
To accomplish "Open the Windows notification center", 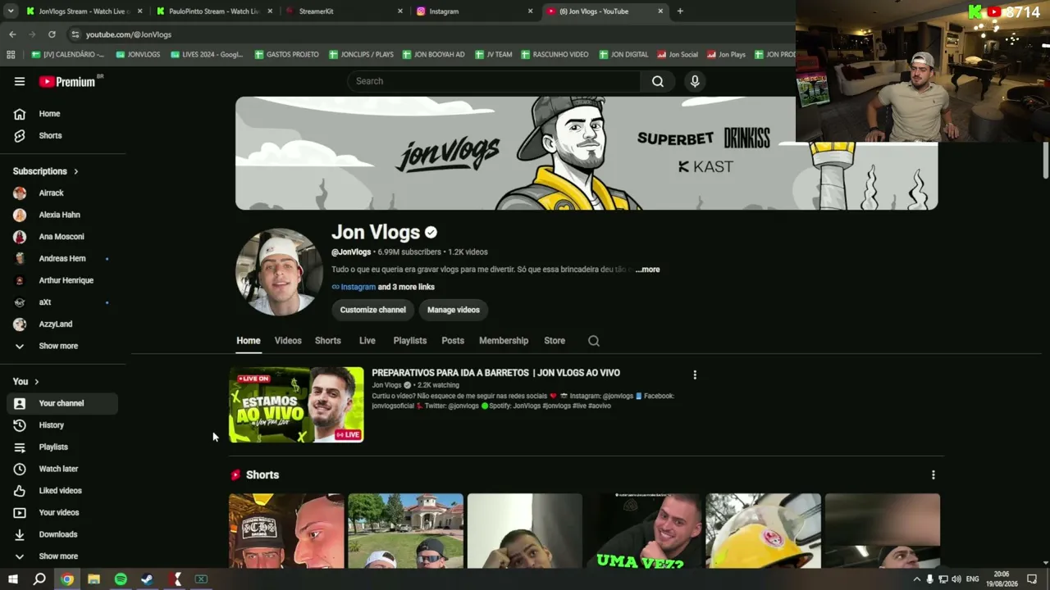I will coord(1032,579).
